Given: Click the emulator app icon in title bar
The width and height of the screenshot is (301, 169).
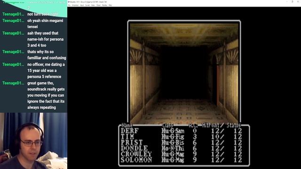Looking at the screenshot, I should click(69, 2).
